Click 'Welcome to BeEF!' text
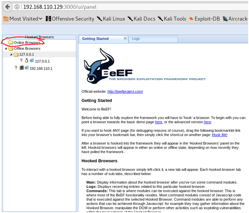249x213 pixels. [96, 109]
